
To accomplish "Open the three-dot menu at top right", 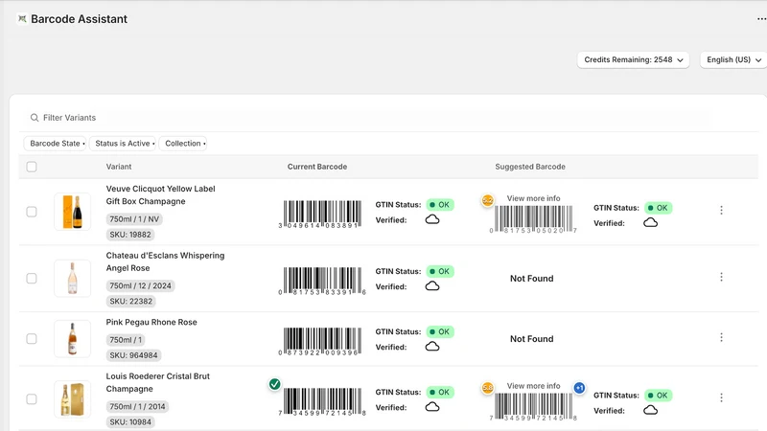I will [761, 19].
